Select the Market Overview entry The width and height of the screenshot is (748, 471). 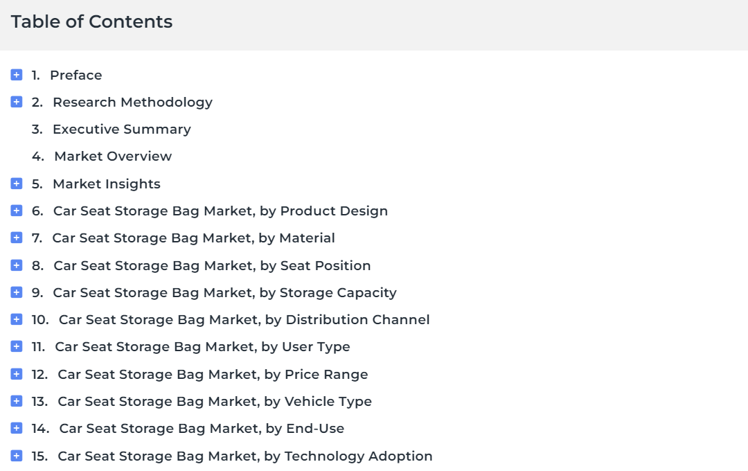[113, 156]
